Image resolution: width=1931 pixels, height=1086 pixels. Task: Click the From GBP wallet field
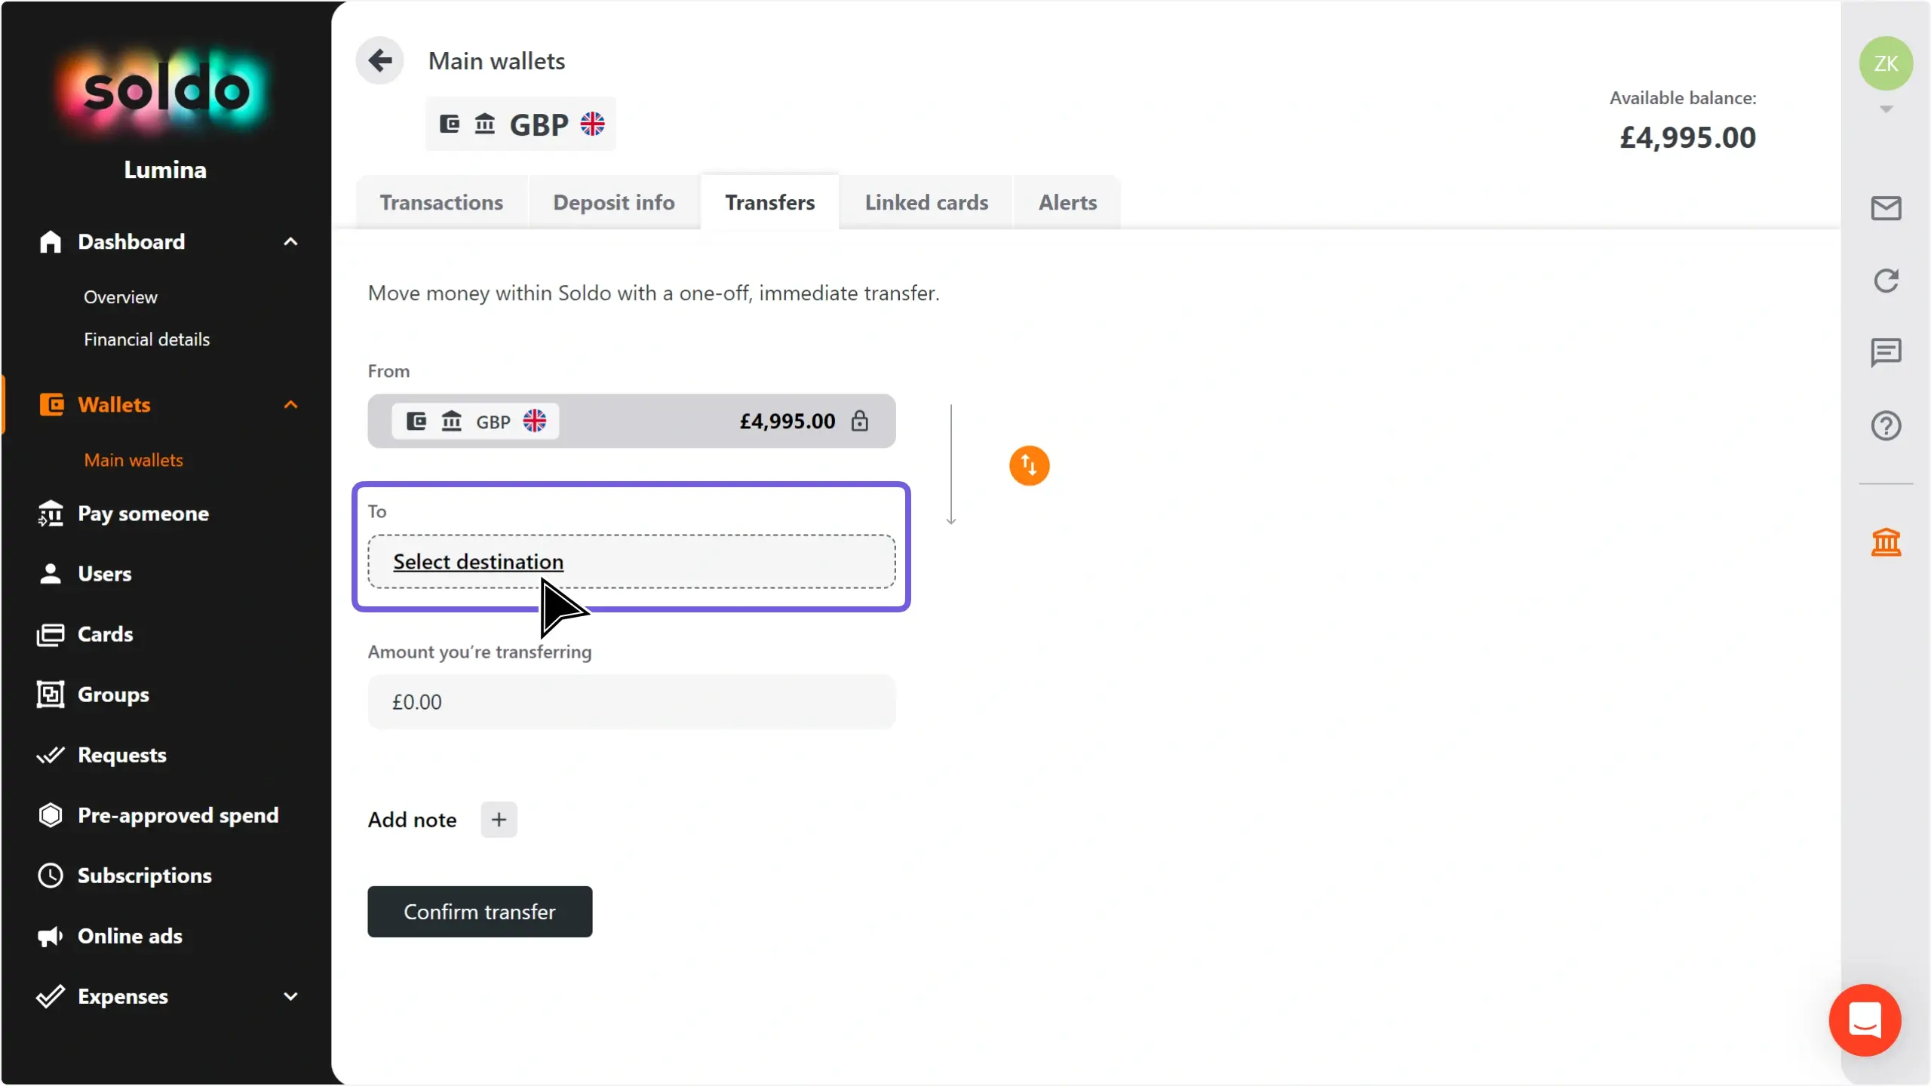(x=631, y=421)
